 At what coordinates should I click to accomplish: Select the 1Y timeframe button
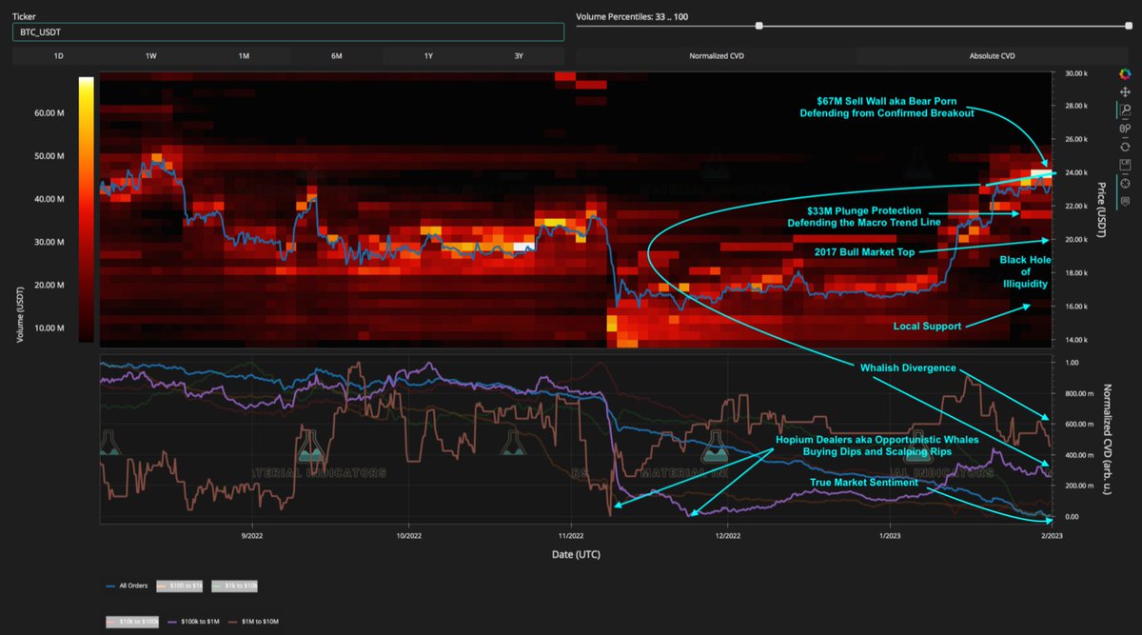[x=428, y=56]
